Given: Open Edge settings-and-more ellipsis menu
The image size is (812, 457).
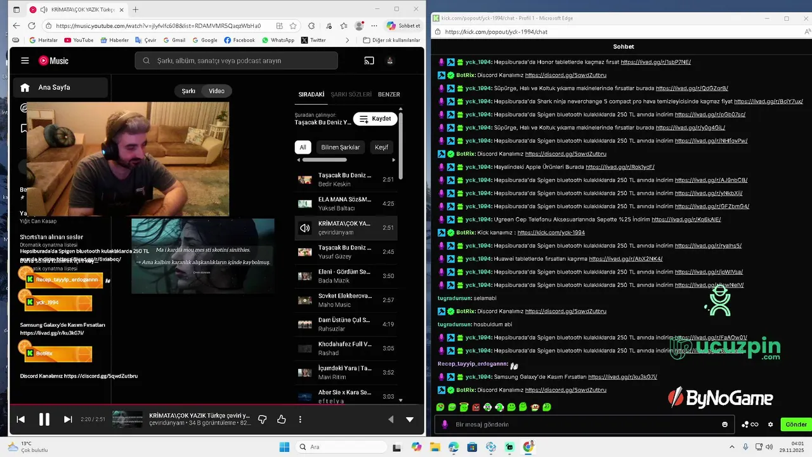Looking at the screenshot, I should pos(374,26).
